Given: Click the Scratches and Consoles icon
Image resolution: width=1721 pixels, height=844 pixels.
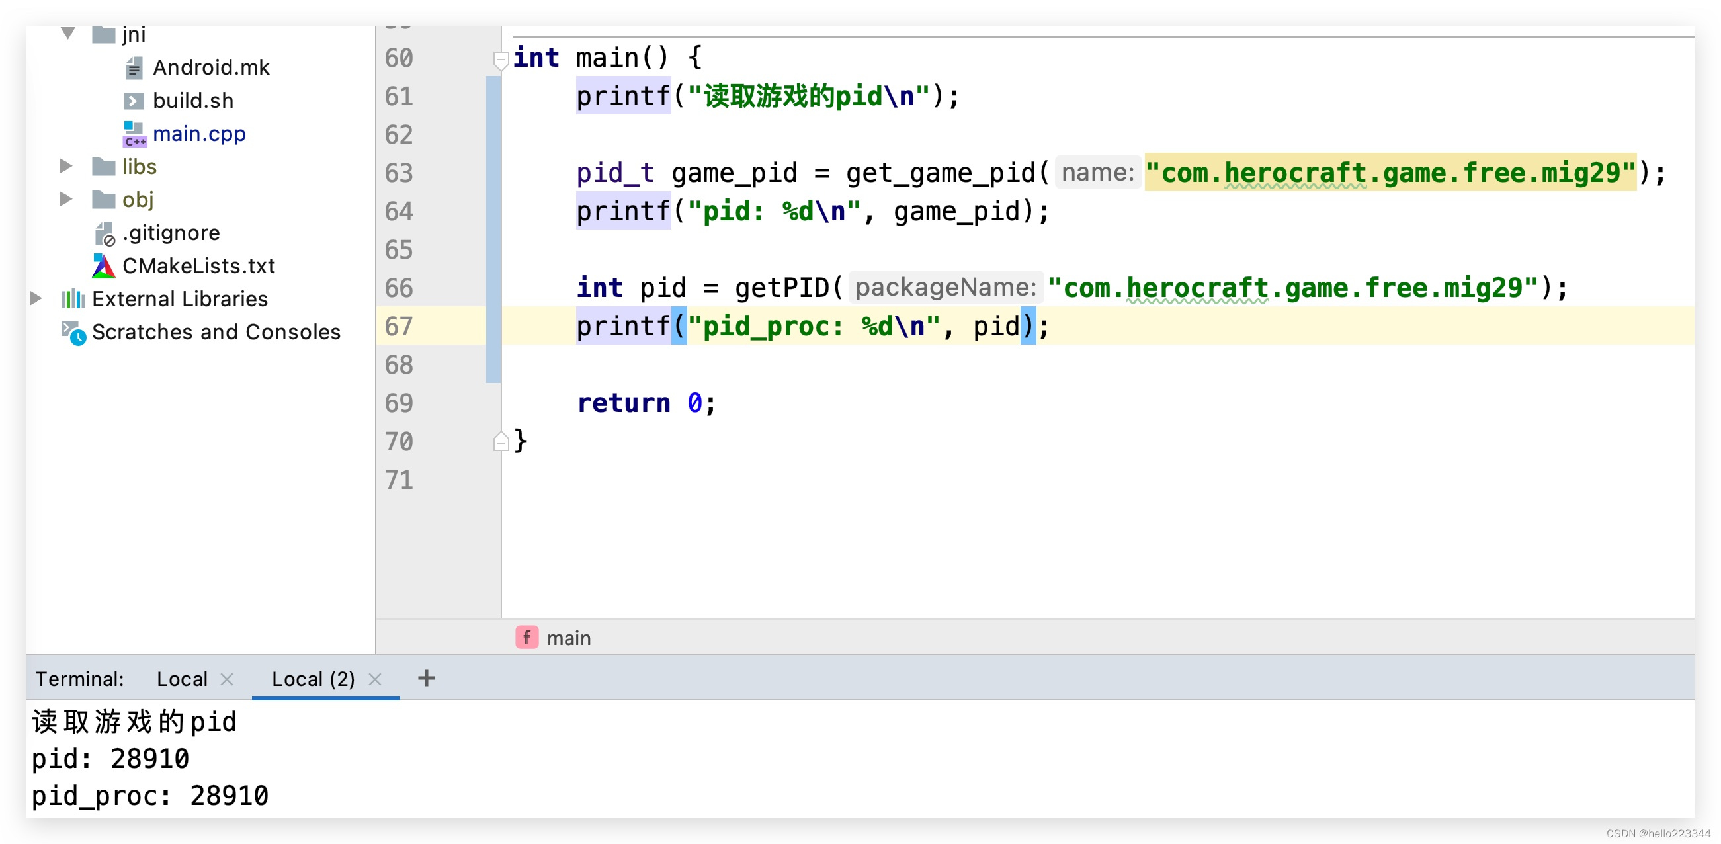Looking at the screenshot, I should 73,332.
